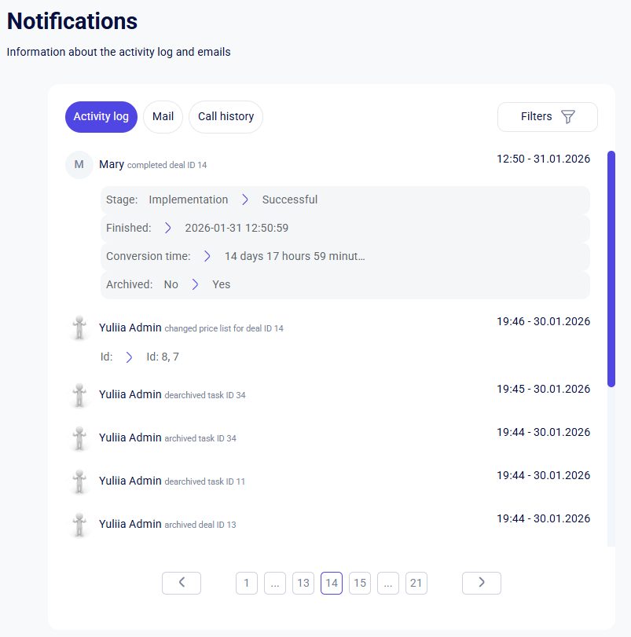Switch to Call history tab
This screenshot has height=637, width=631.
tap(226, 116)
